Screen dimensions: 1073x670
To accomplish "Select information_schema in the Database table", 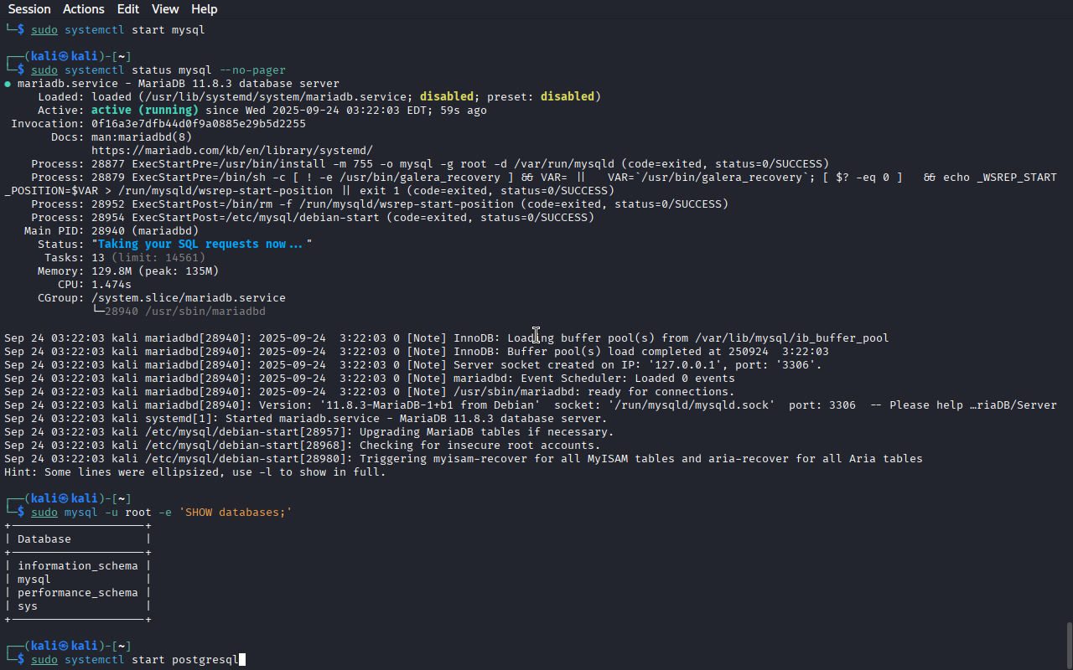I will [x=77, y=566].
